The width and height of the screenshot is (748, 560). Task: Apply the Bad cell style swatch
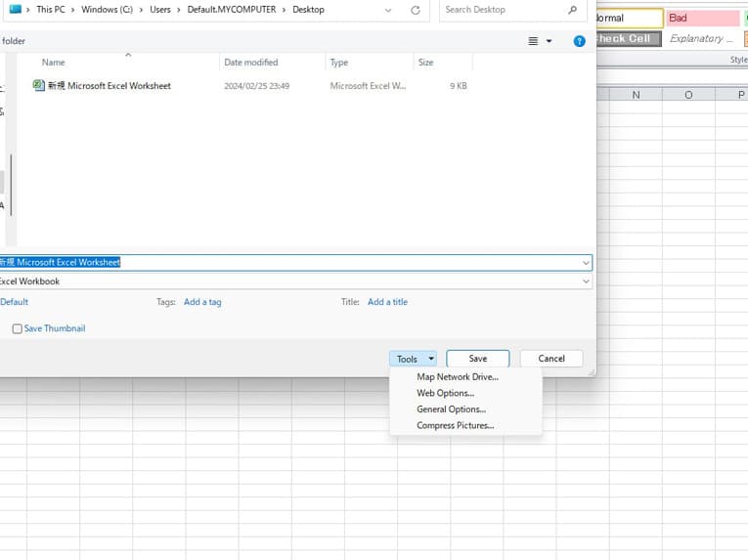pos(702,19)
